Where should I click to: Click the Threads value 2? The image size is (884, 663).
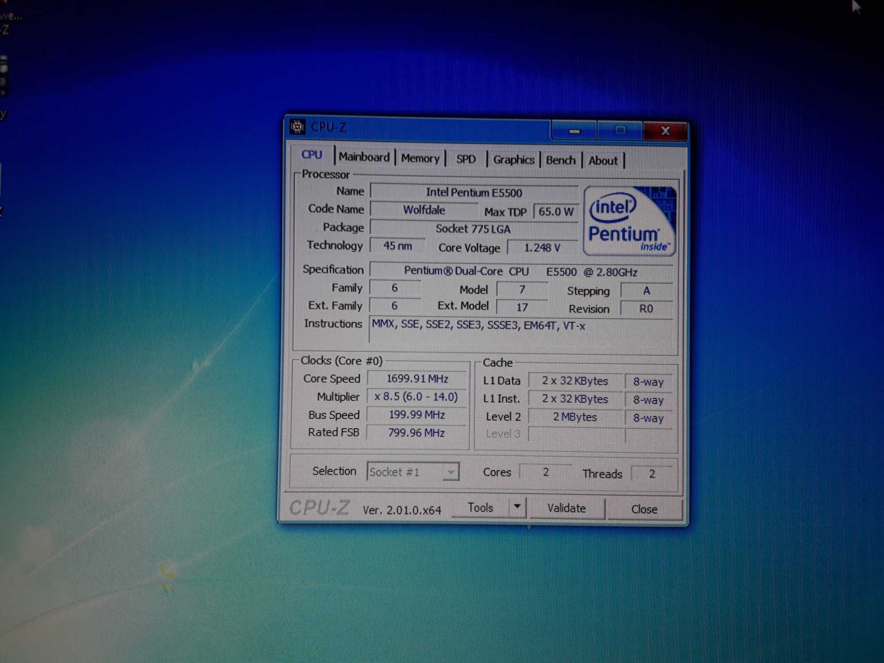pyautogui.click(x=652, y=474)
